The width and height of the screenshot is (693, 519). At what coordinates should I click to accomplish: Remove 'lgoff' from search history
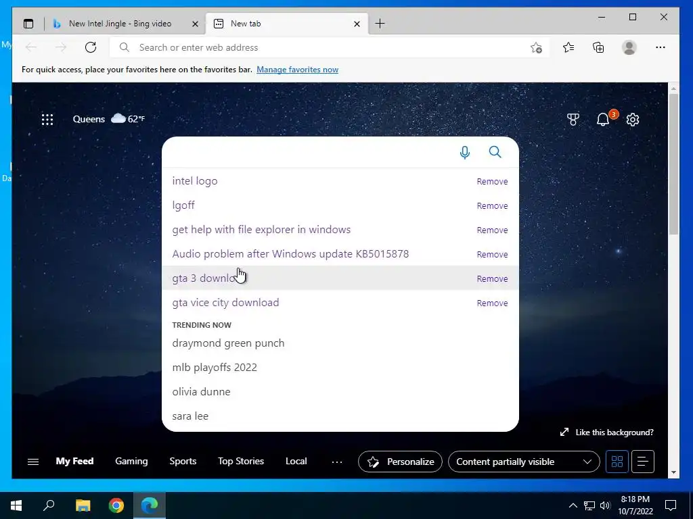point(492,205)
